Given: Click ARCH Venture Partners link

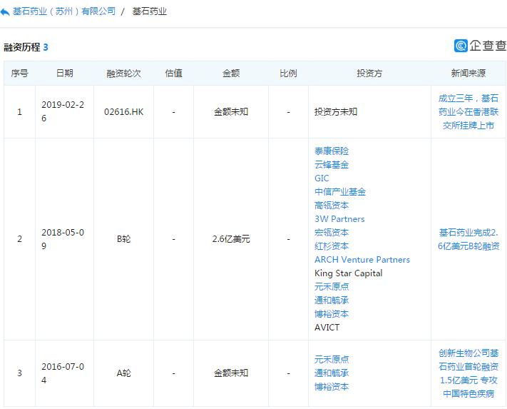Looking at the screenshot, I should pyautogui.click(x=362, y=260).
